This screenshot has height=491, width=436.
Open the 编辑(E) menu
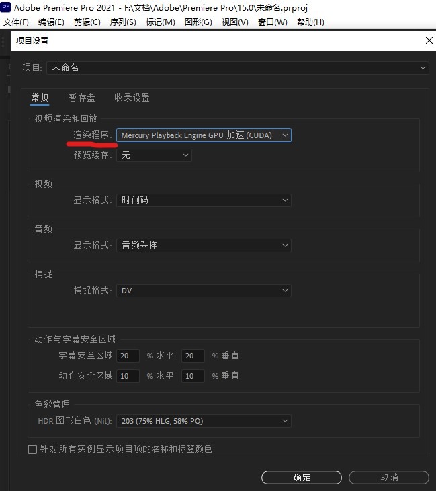(x=51, y=22)
